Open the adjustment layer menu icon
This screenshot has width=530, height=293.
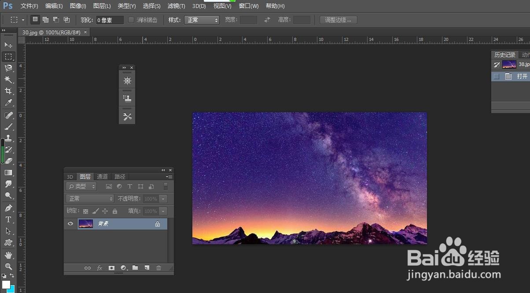(x=124, y=268)
